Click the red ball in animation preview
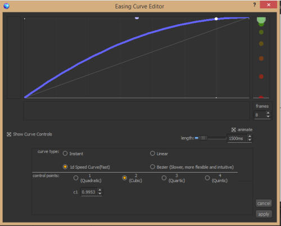Screen dimensions: 281x226 [261, 76]
